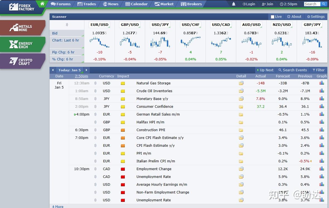Screen dimensions: 329x208
Task: Toggle sound alert for German Retail Sales
Action: (x=95, y=114)
